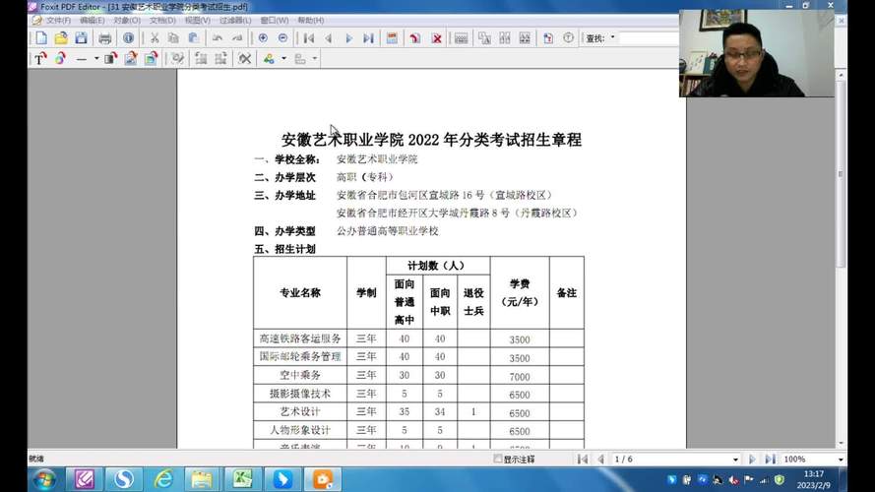This screenshot has width=875, height=492.
Task: Click the red curved arrow page icon
Action: click(x=415, y=38)
